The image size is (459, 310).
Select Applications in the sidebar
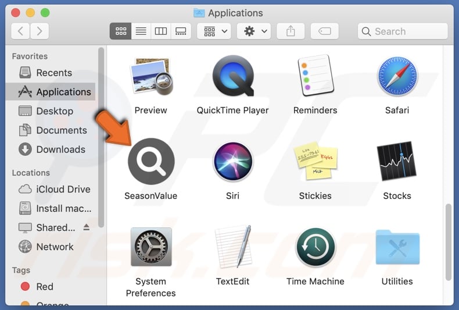point(51,92)
